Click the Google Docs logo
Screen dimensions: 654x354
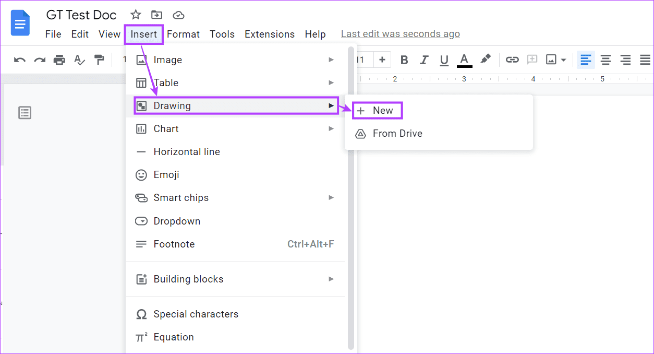[x=20, y=23]
